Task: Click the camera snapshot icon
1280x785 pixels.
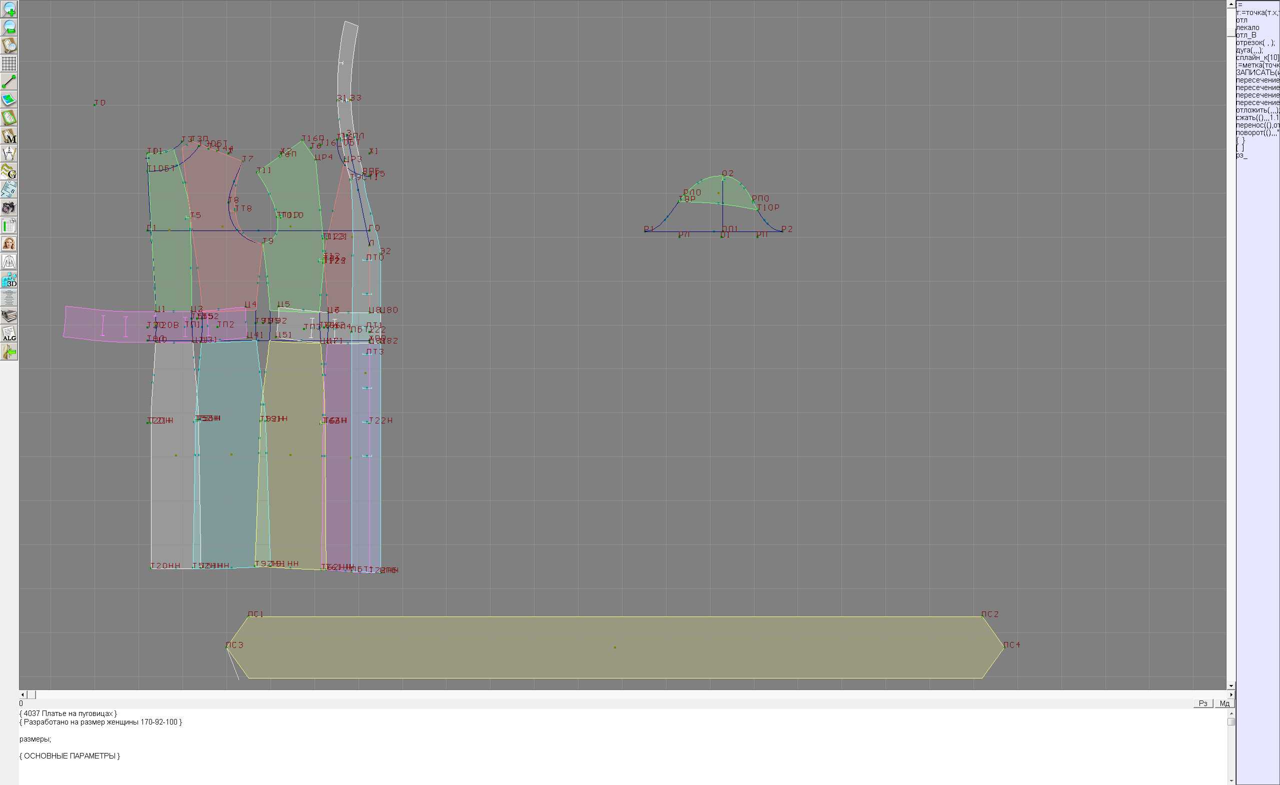Action: point(9,208)
